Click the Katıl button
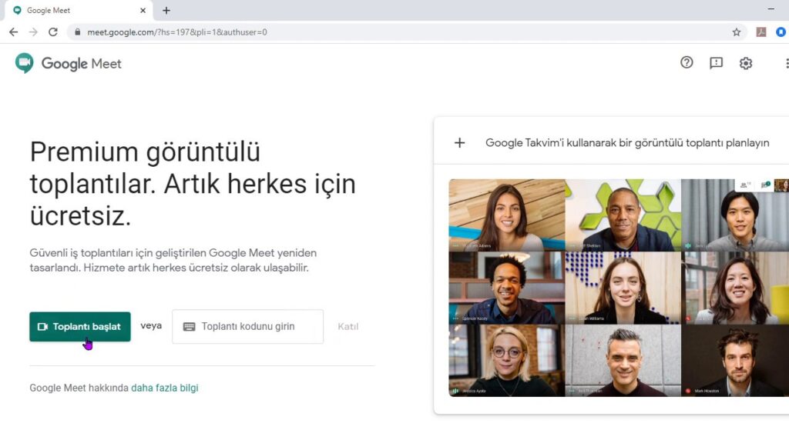The width and height of the screenshot is (789, 443). point(347,326)
